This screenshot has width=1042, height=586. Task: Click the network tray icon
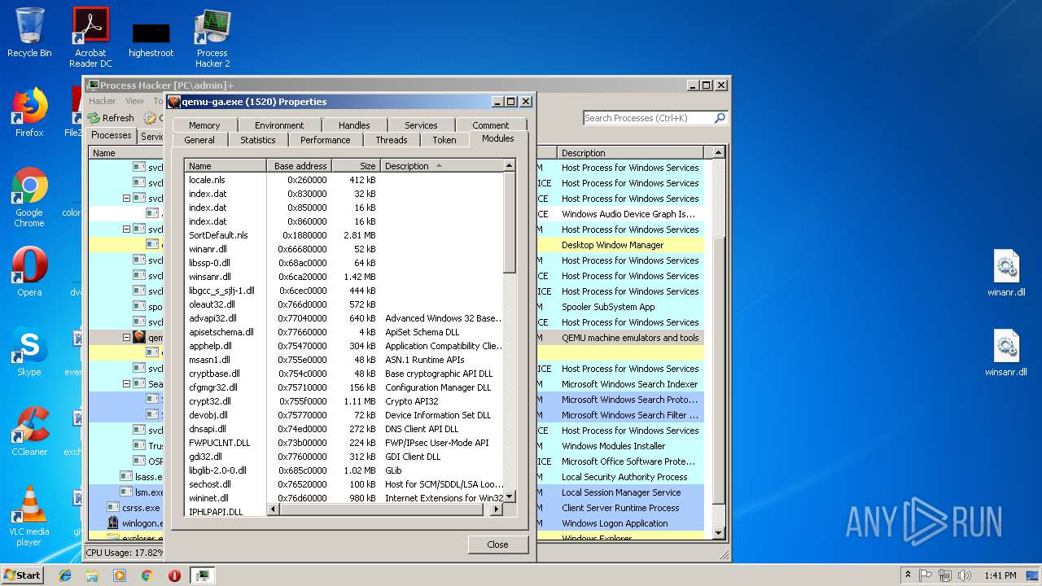[x=945, y=575]
